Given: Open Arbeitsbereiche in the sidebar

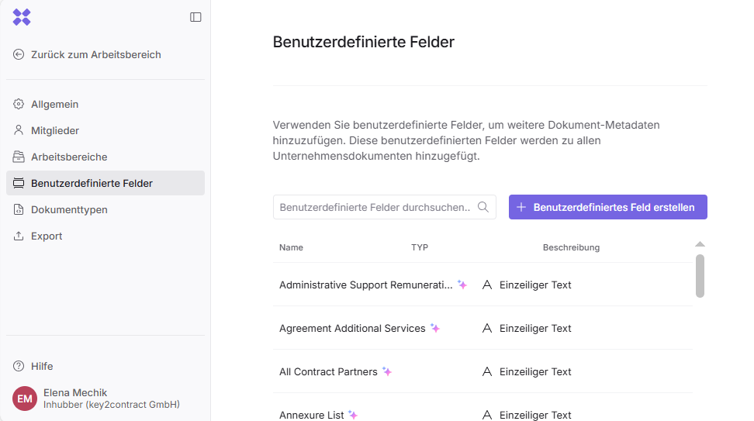Looking at the screenshot, I should point(68,157).
